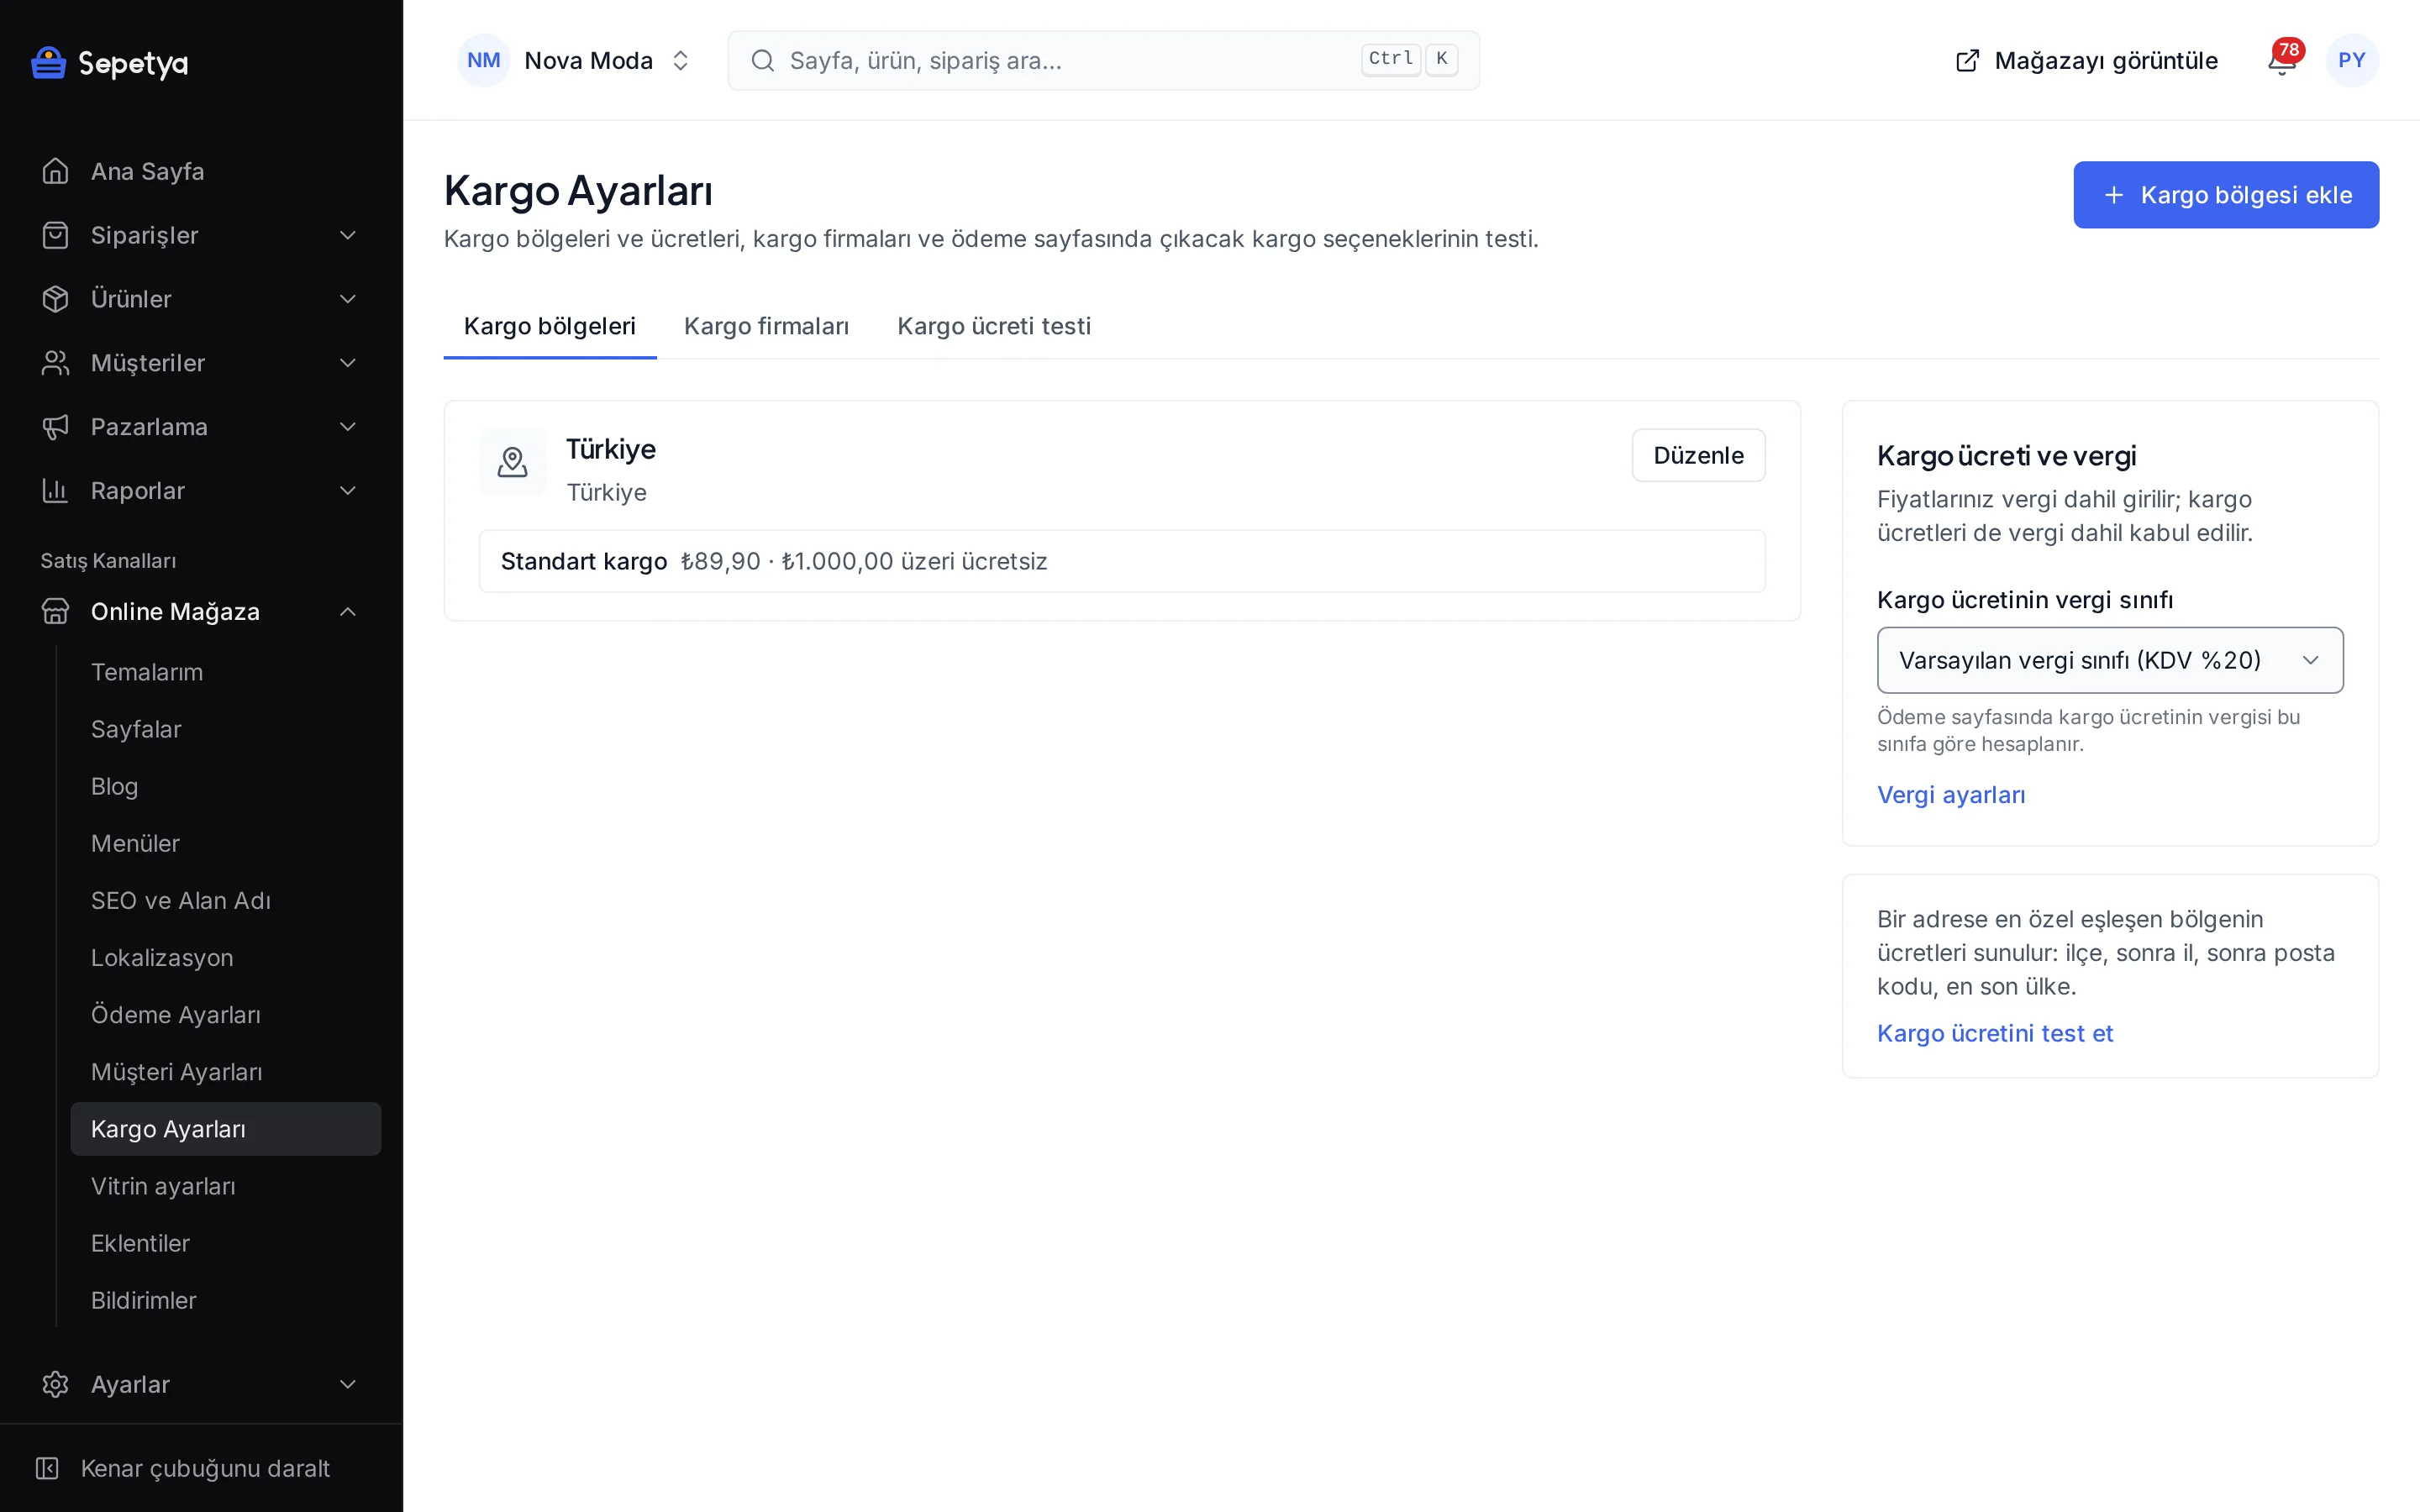Click Mağazayı görüntüle link
Image resolution: width=2420 pixels, height=1512 pixels.
click(2086, 61)
